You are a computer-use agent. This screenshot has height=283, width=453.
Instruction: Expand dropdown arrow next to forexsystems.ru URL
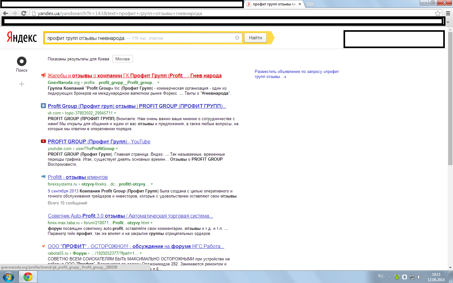click(x=152, y=184)
